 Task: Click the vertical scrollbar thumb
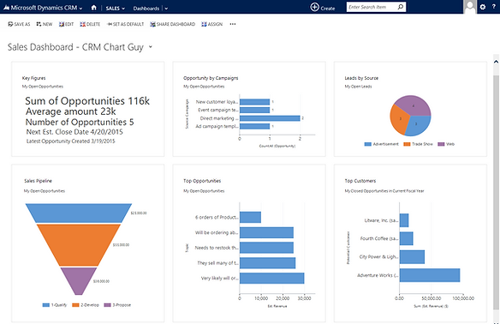[496, 193]
